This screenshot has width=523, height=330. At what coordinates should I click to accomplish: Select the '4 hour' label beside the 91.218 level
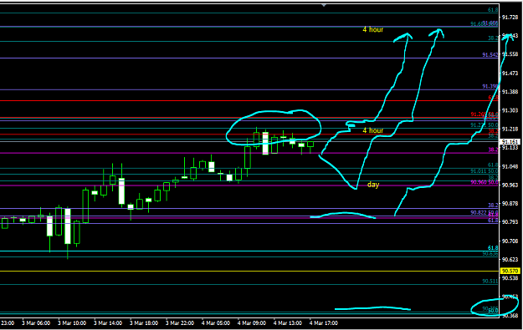(373, 130)
